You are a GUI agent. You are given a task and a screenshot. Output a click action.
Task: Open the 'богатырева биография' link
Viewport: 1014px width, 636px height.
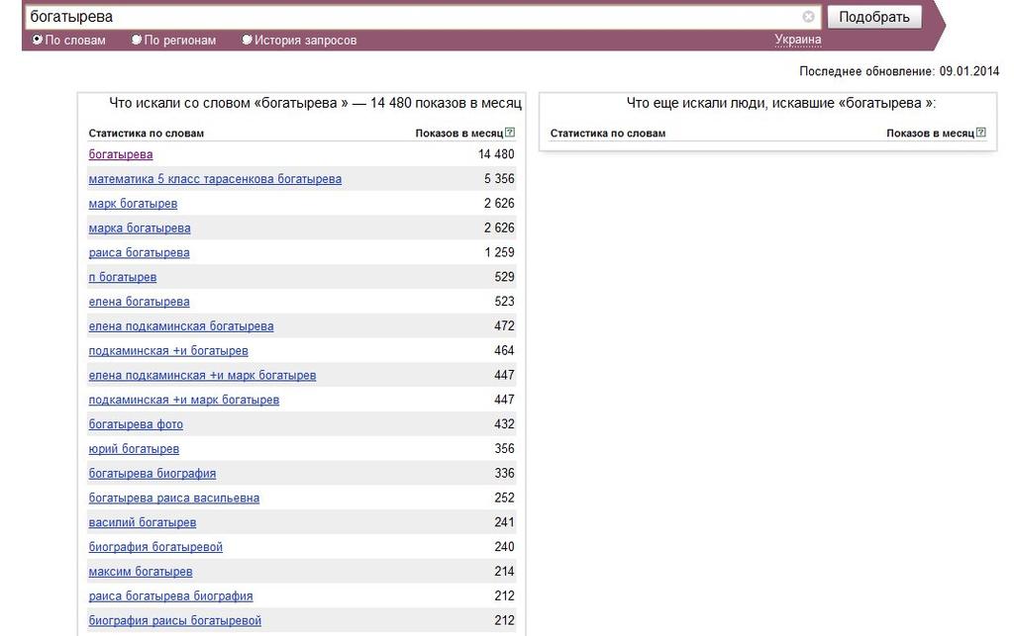tap(152, 473)
